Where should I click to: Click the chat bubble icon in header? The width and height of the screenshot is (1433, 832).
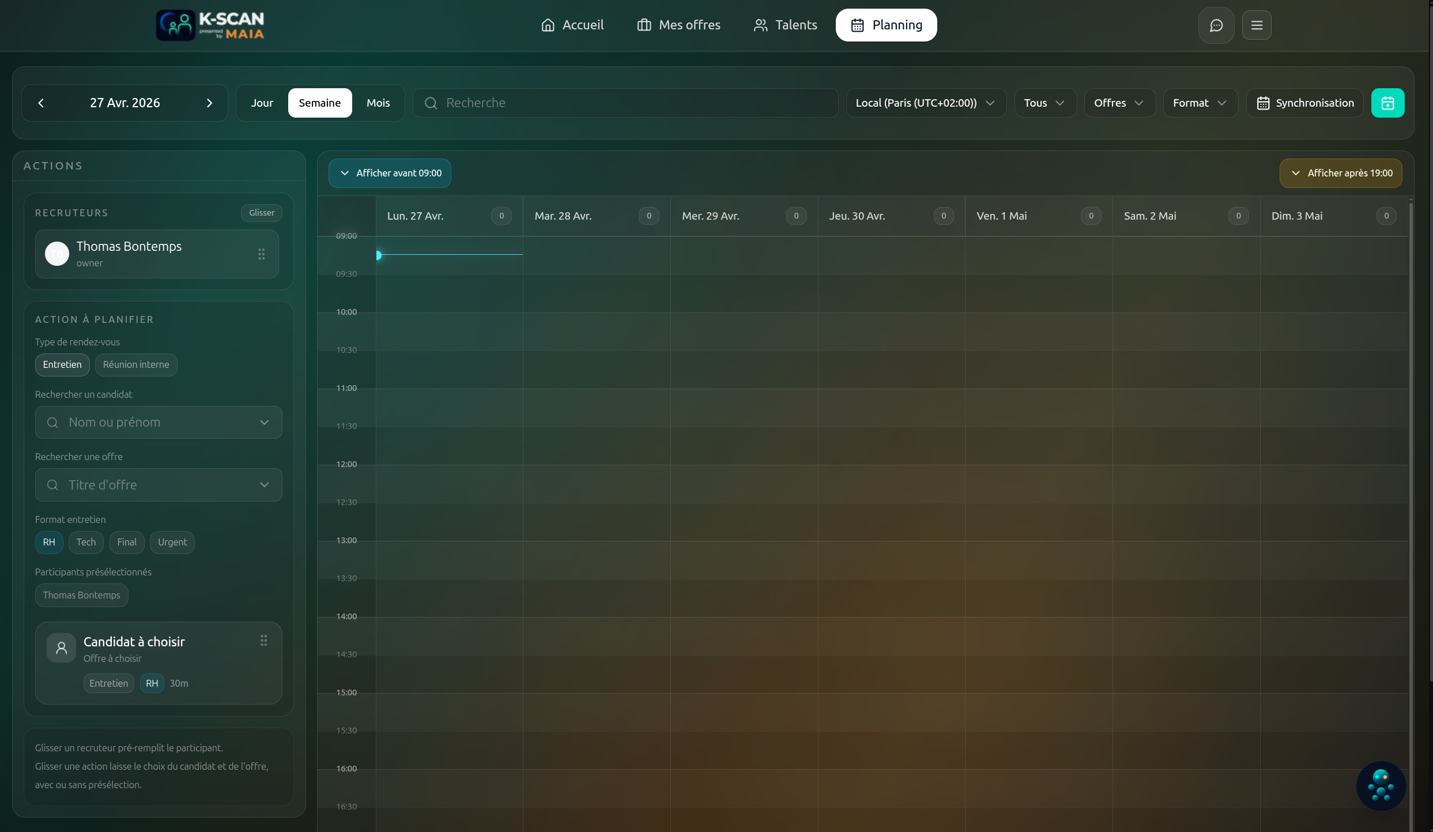pos(1216,25)
